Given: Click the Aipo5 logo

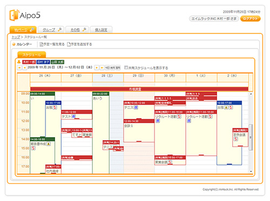Looking at the screenshot, I should pos(25,15).
